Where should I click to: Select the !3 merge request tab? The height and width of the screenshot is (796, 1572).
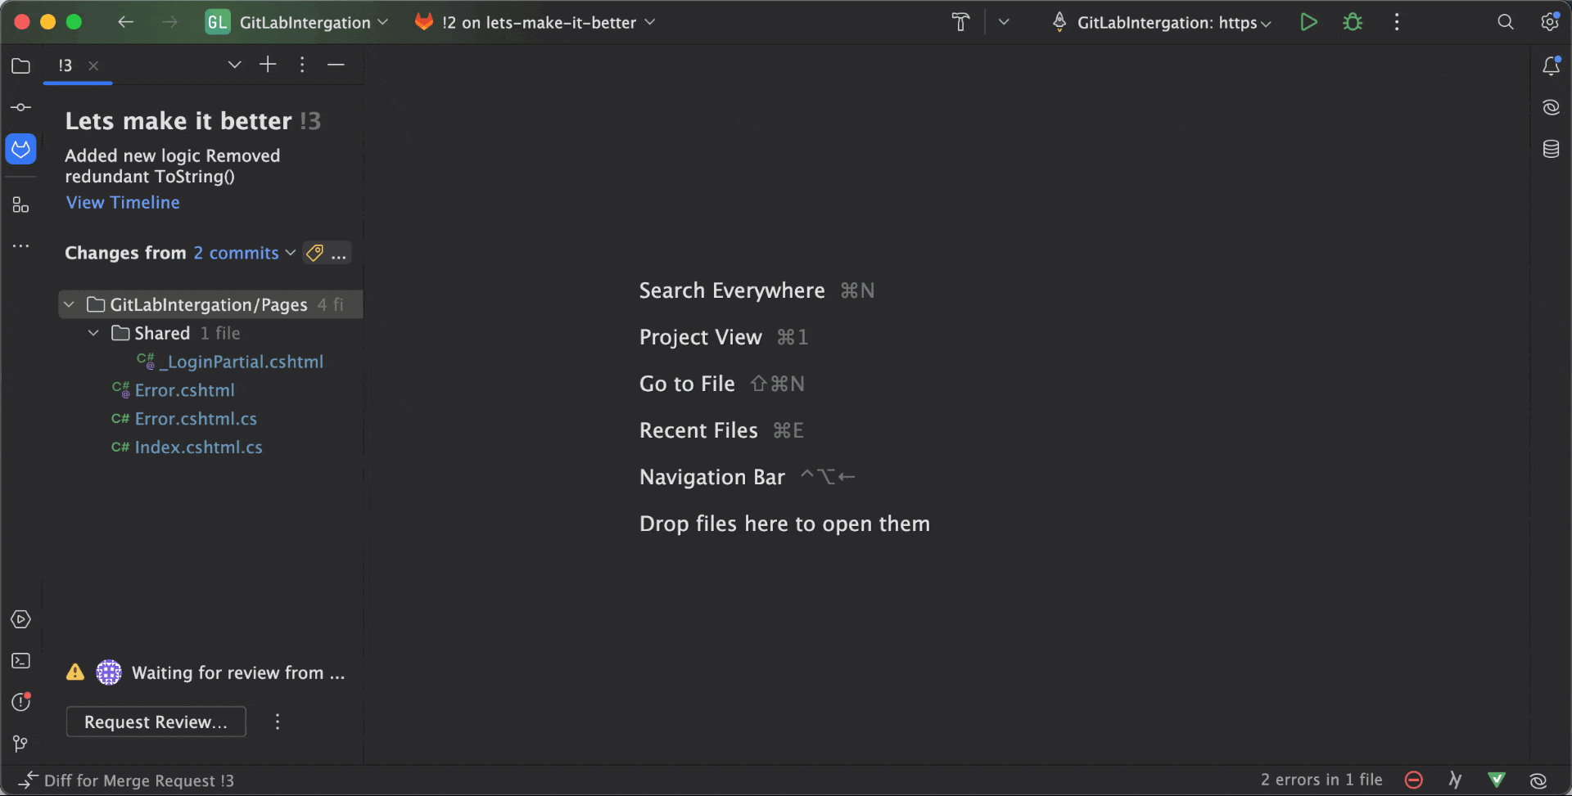pos(65,65)
